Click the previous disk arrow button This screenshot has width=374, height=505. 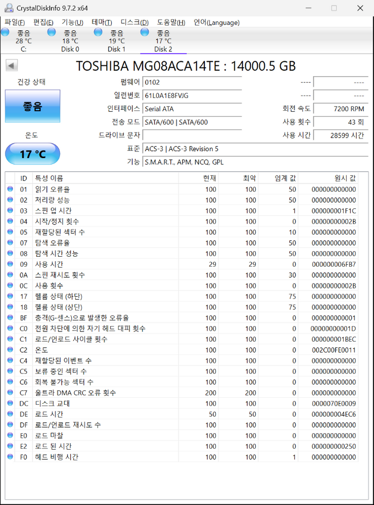click(x=11, y=65)
